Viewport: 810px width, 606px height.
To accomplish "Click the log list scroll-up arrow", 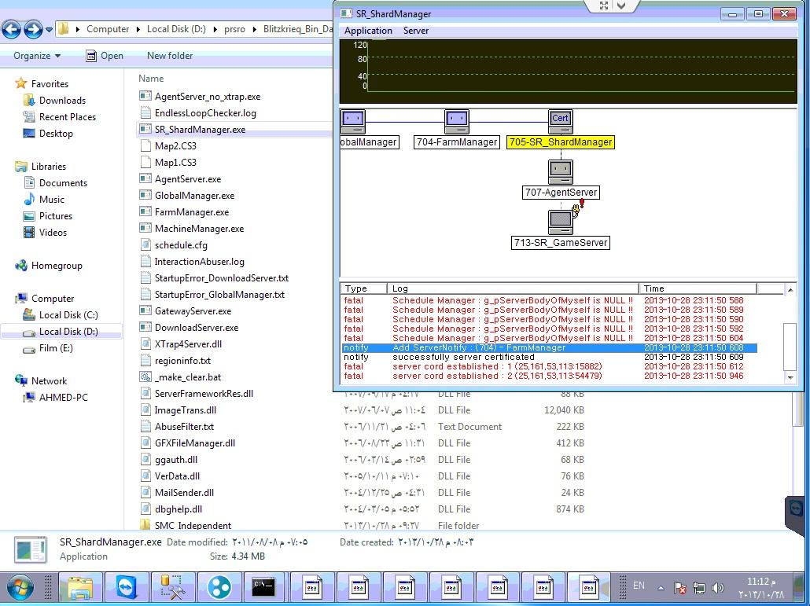I will pos(790,290).
